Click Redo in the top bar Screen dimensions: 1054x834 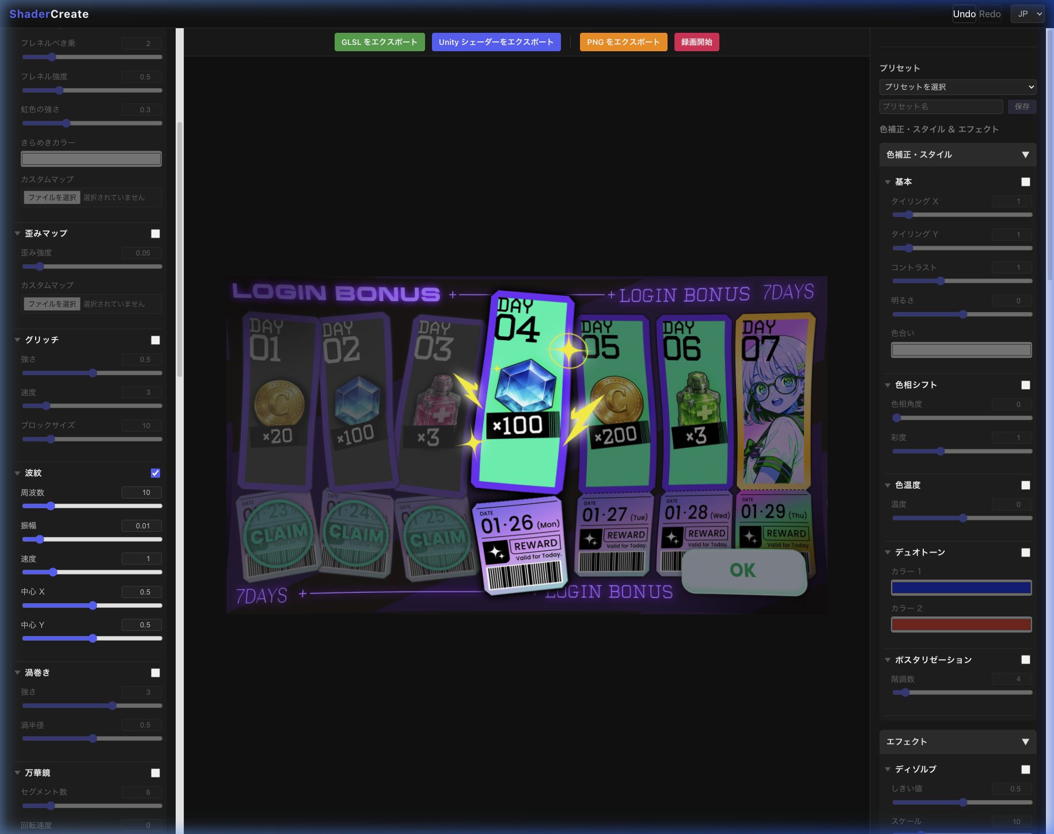989,14
